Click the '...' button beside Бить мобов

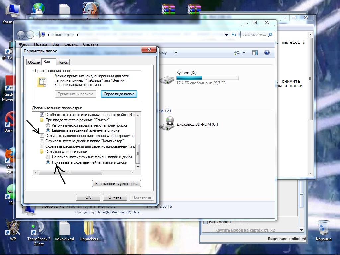241,222
